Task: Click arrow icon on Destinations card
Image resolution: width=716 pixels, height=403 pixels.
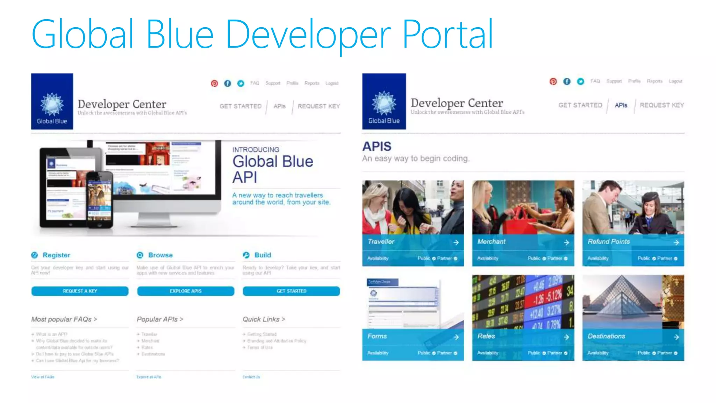Action: (676, 337)
